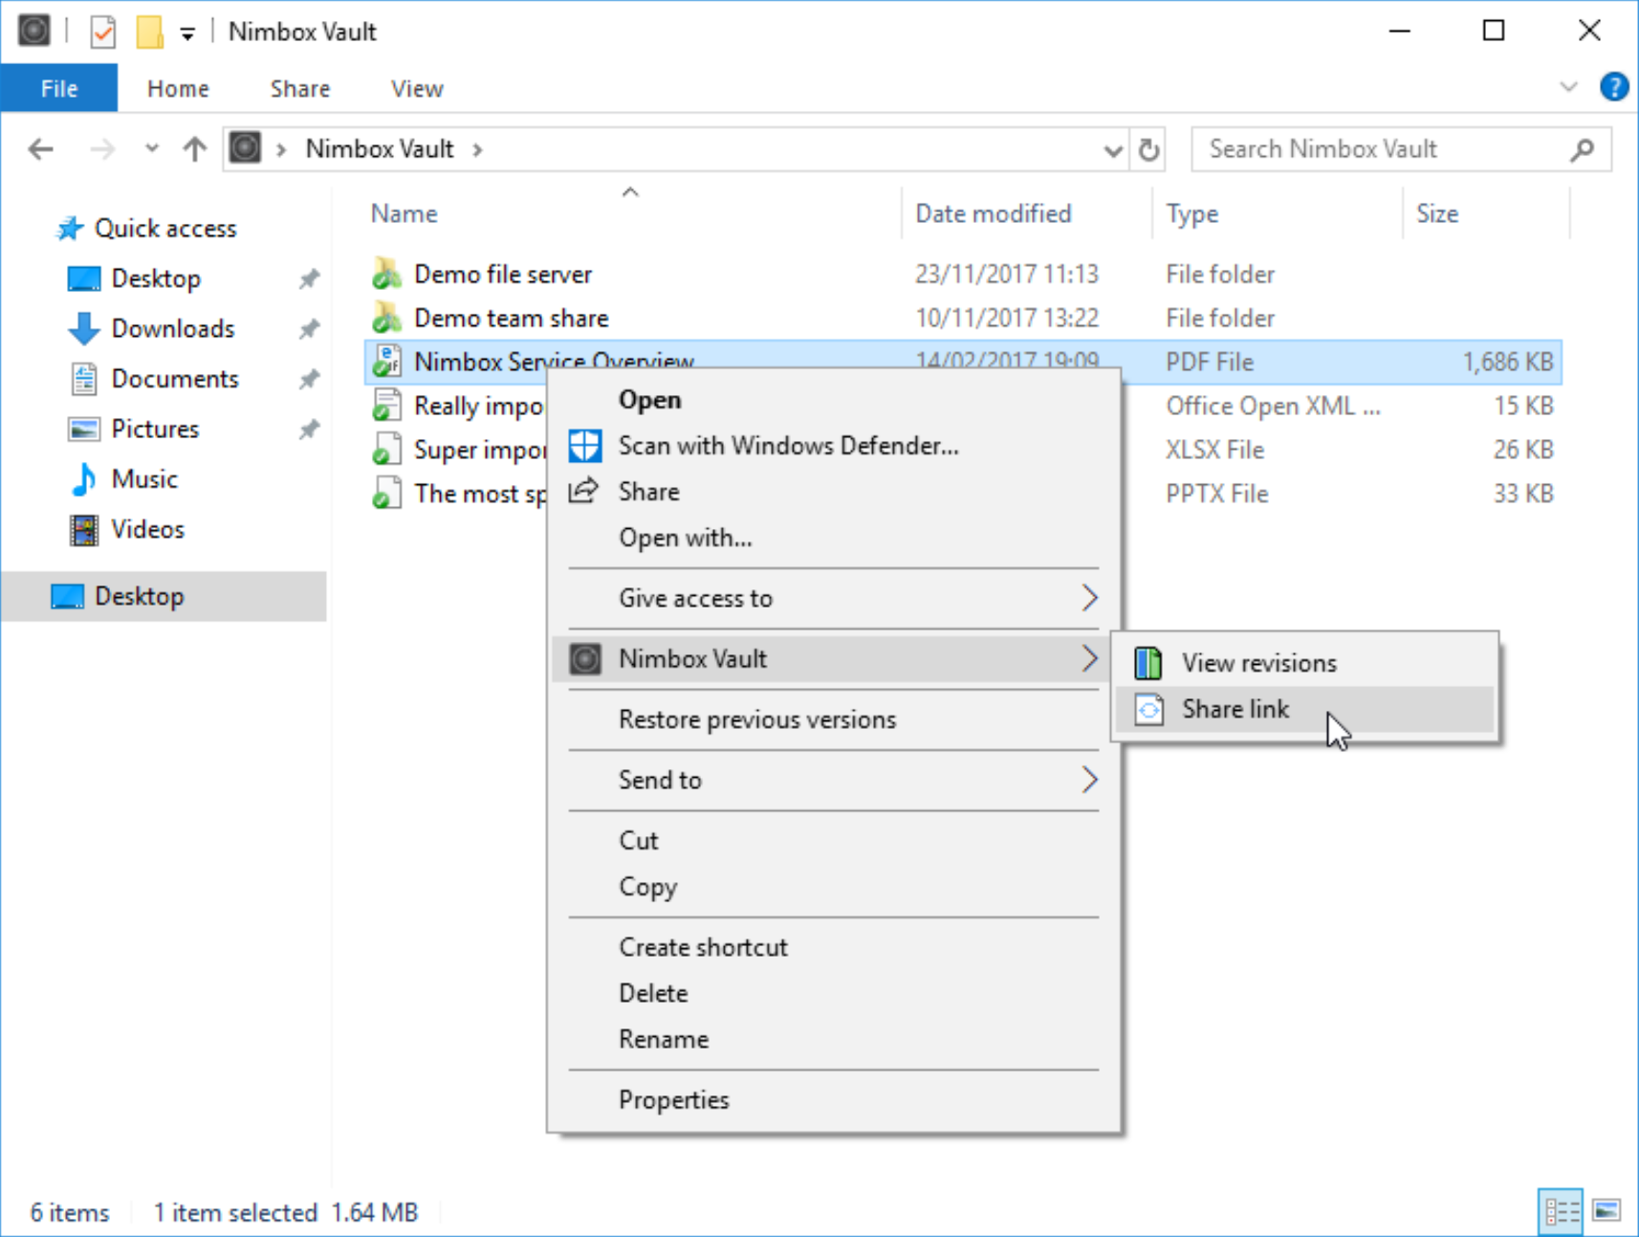Viewport: 1639px width, 1237px height.
Task: Click the search magnifier icon
Action: (x=1583, y=149)
